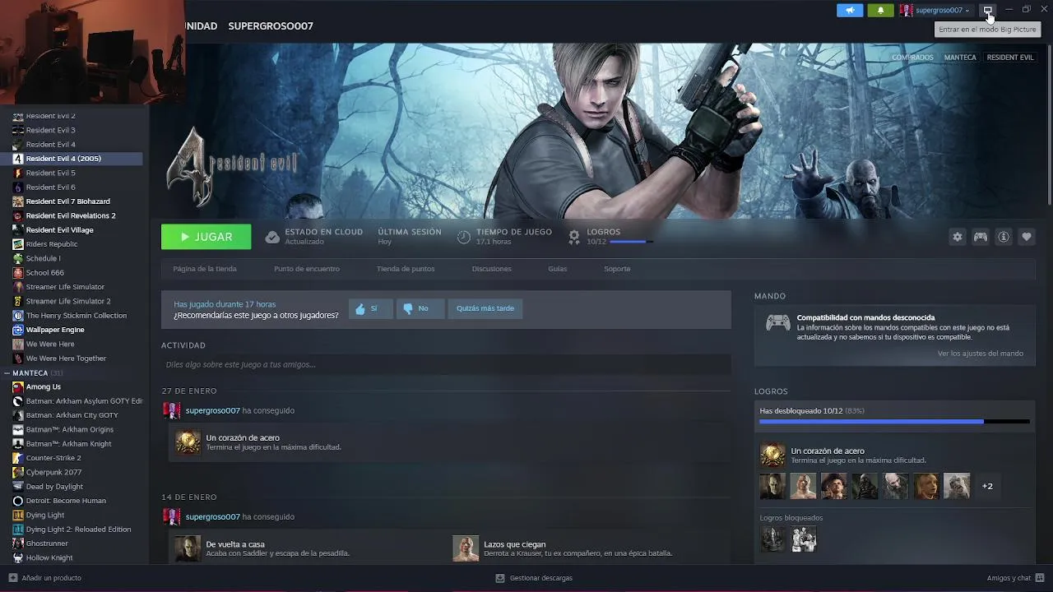This screenshot has width=1053, height=592.
Task: Open Página de la tienda tab
Action: click(x=205, y=269)
